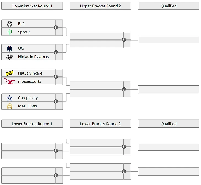Click the Sprout team logo
The width and height of the screenshot is (201, 185).
pyautogui.click(x=10, y=32)
